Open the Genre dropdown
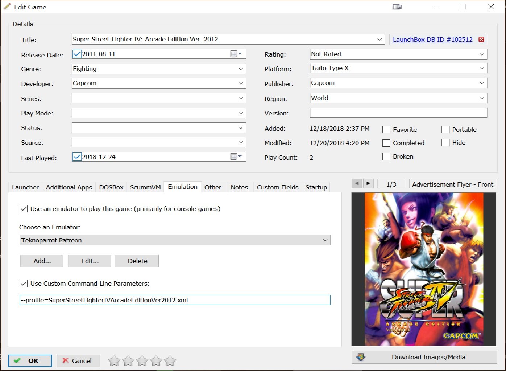The width and height of the screenshot is (506, 371). click(241, 69)
